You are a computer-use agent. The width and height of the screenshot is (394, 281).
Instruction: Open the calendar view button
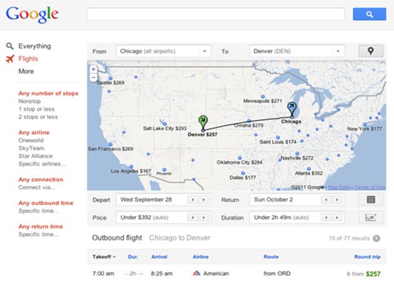point(370,200)
